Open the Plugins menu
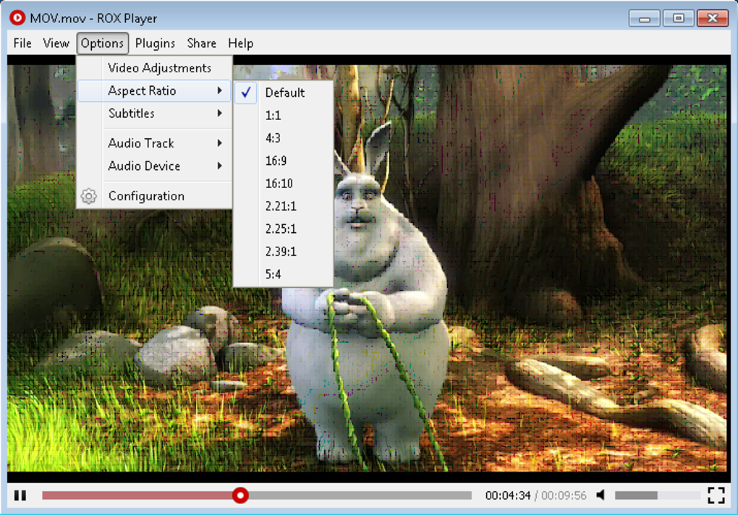This screenshot has height=515, width=738. tap(155, 43)
